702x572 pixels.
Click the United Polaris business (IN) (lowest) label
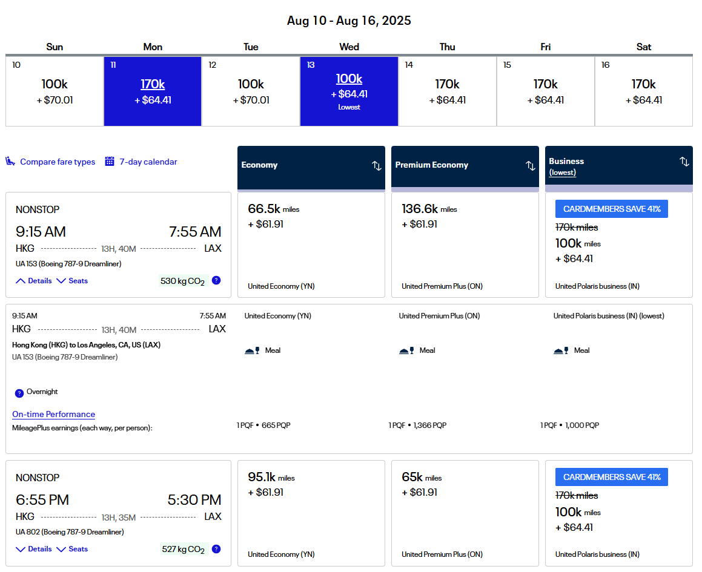[609, 315]
